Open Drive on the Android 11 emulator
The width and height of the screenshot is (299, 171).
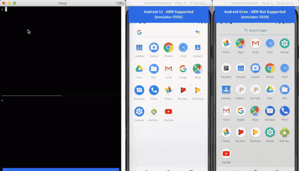click(139, 69)
